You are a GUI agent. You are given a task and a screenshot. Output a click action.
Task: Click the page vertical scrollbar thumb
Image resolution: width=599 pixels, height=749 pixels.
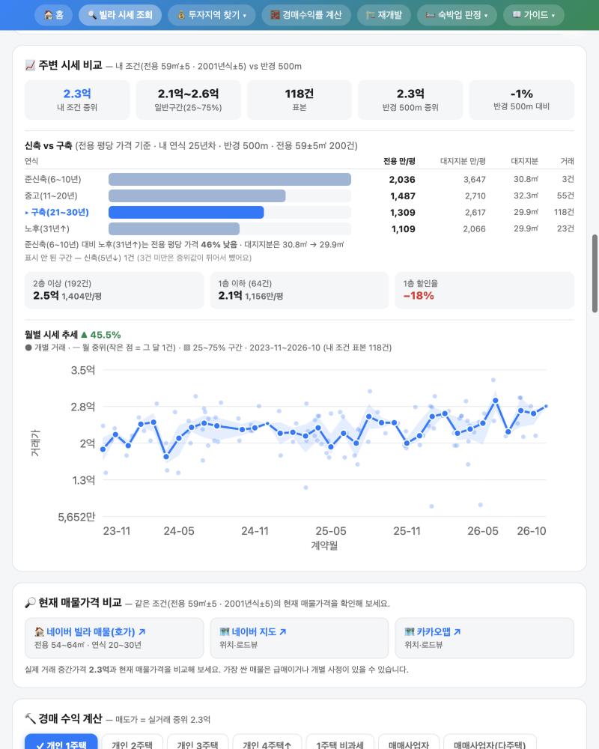tap(595, 273)
